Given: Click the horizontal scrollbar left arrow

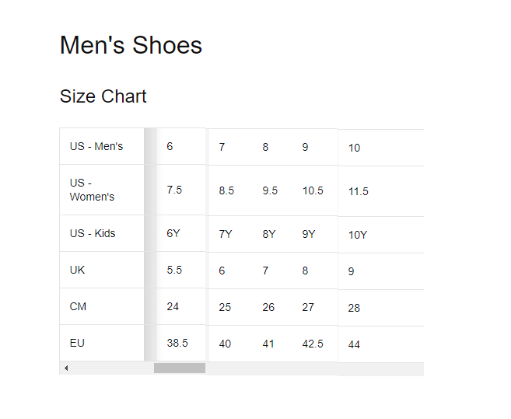Looking at the screenshot, I should (x=66, y=368).
